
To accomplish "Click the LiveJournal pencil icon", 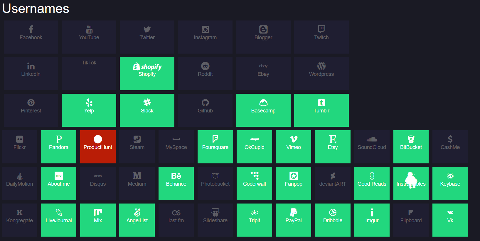I will point(59,212).
